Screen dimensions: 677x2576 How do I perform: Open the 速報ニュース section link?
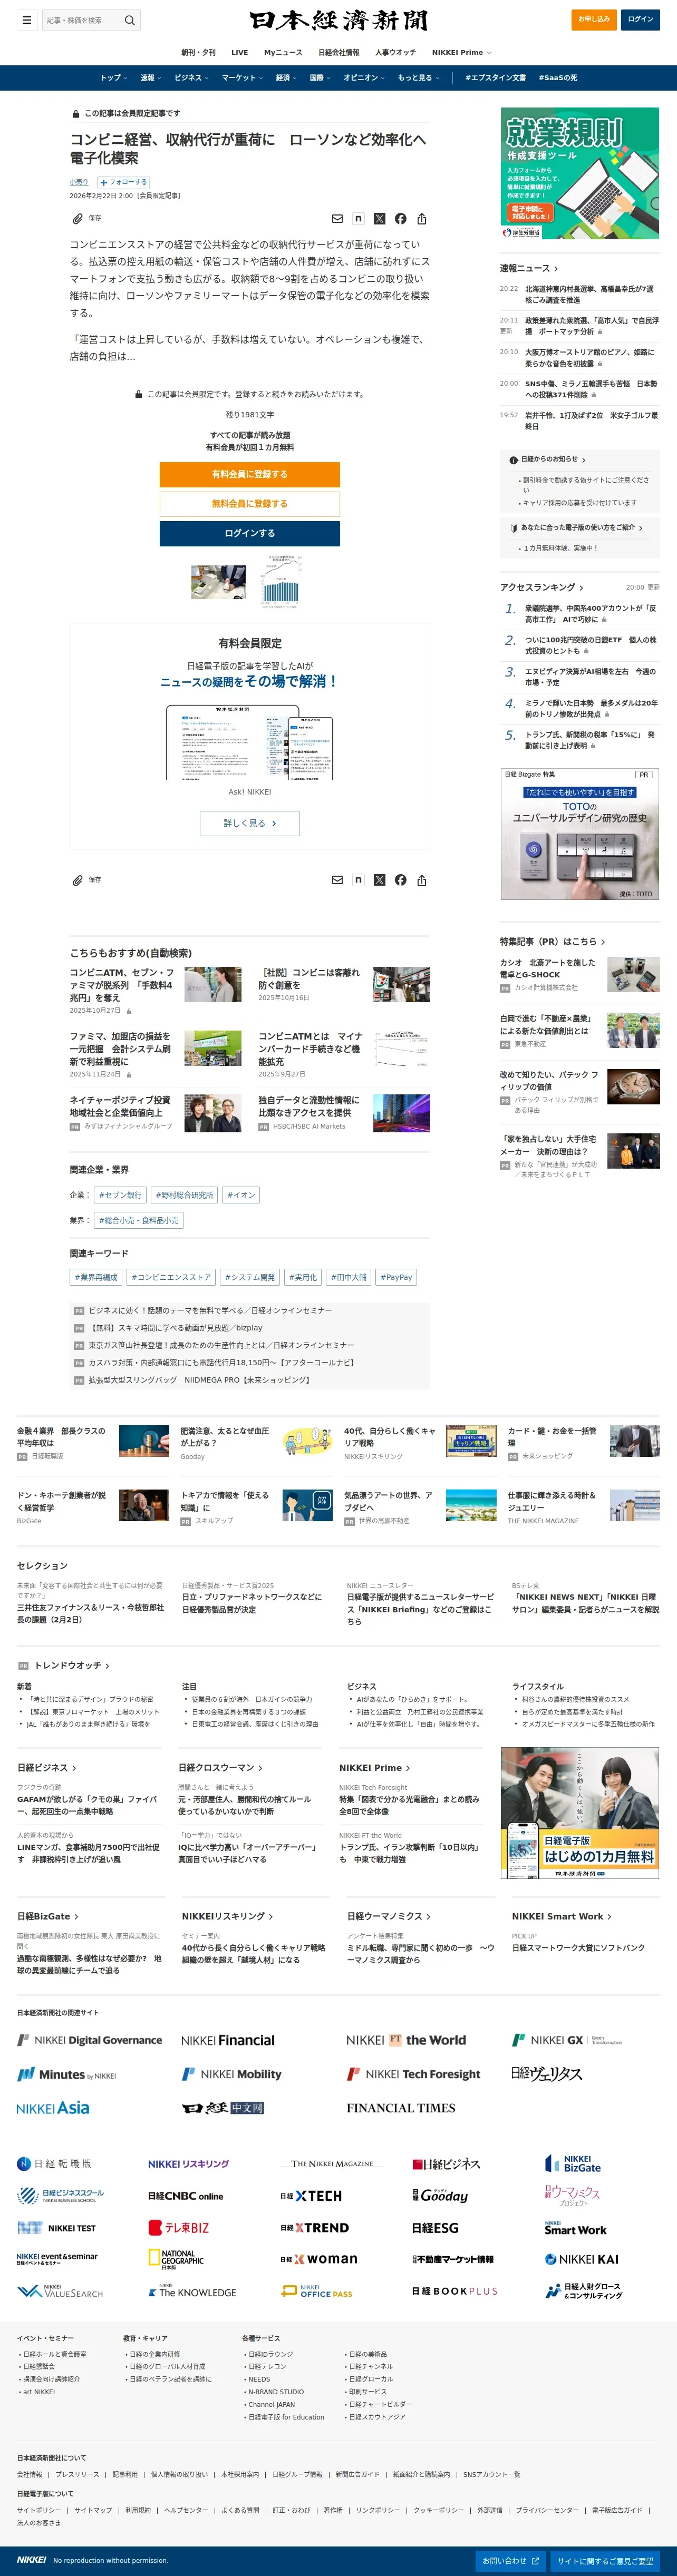pyautogui.click(x=529, y=268)
